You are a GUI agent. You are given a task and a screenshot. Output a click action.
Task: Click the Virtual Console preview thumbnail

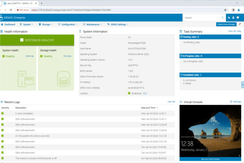click(x=210, y=131)
